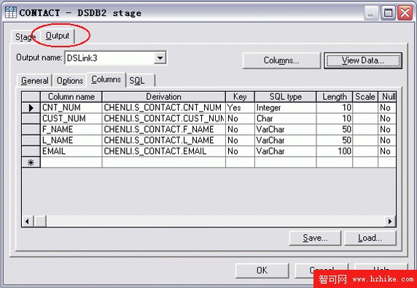Viewport: 417px width, 288px height.
Task: Click the Length column header
Action: 335,97
